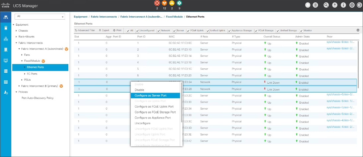Open the Storage icon in left navigation bar
The height and width of the screenshot is (157, 363).
click(6, 71)
